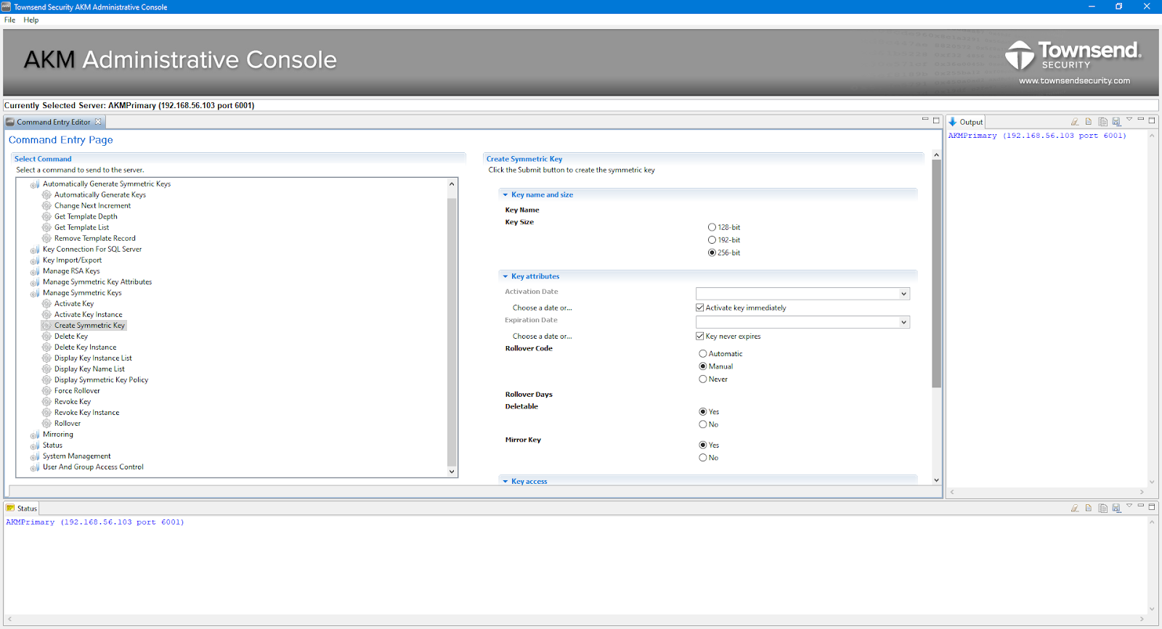Open the Expiration Date dropdown
The height and width of the screenshot is (629, 1162).
(x=903, y=322)
